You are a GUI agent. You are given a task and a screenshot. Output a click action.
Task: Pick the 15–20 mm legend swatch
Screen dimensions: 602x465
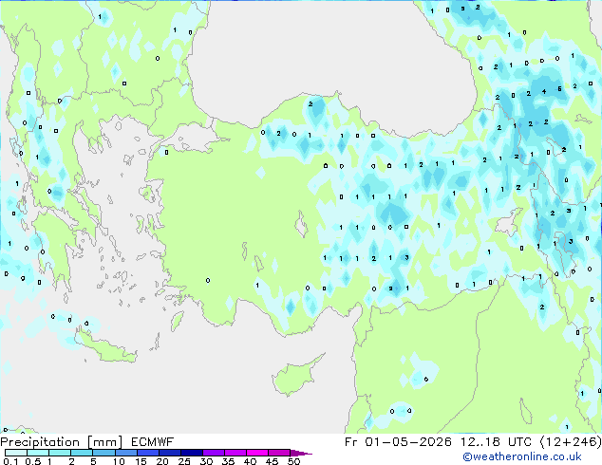click(x=148, y=453)
